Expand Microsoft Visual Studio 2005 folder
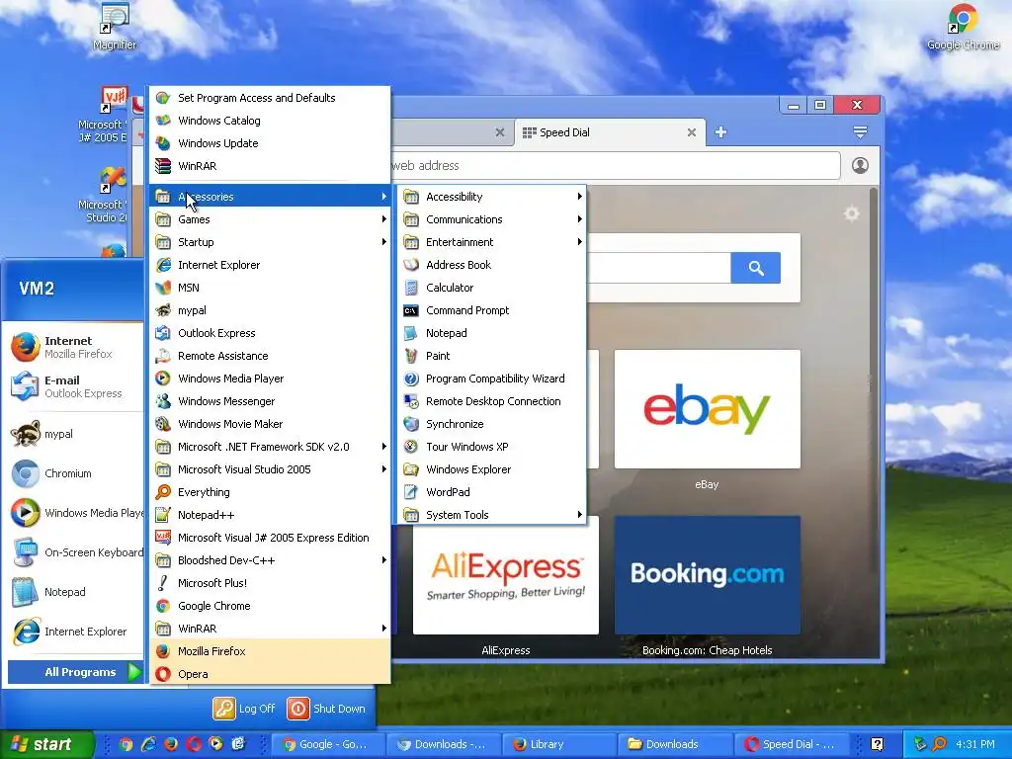This screenshot has height=759, width=1012. point(270,469)
